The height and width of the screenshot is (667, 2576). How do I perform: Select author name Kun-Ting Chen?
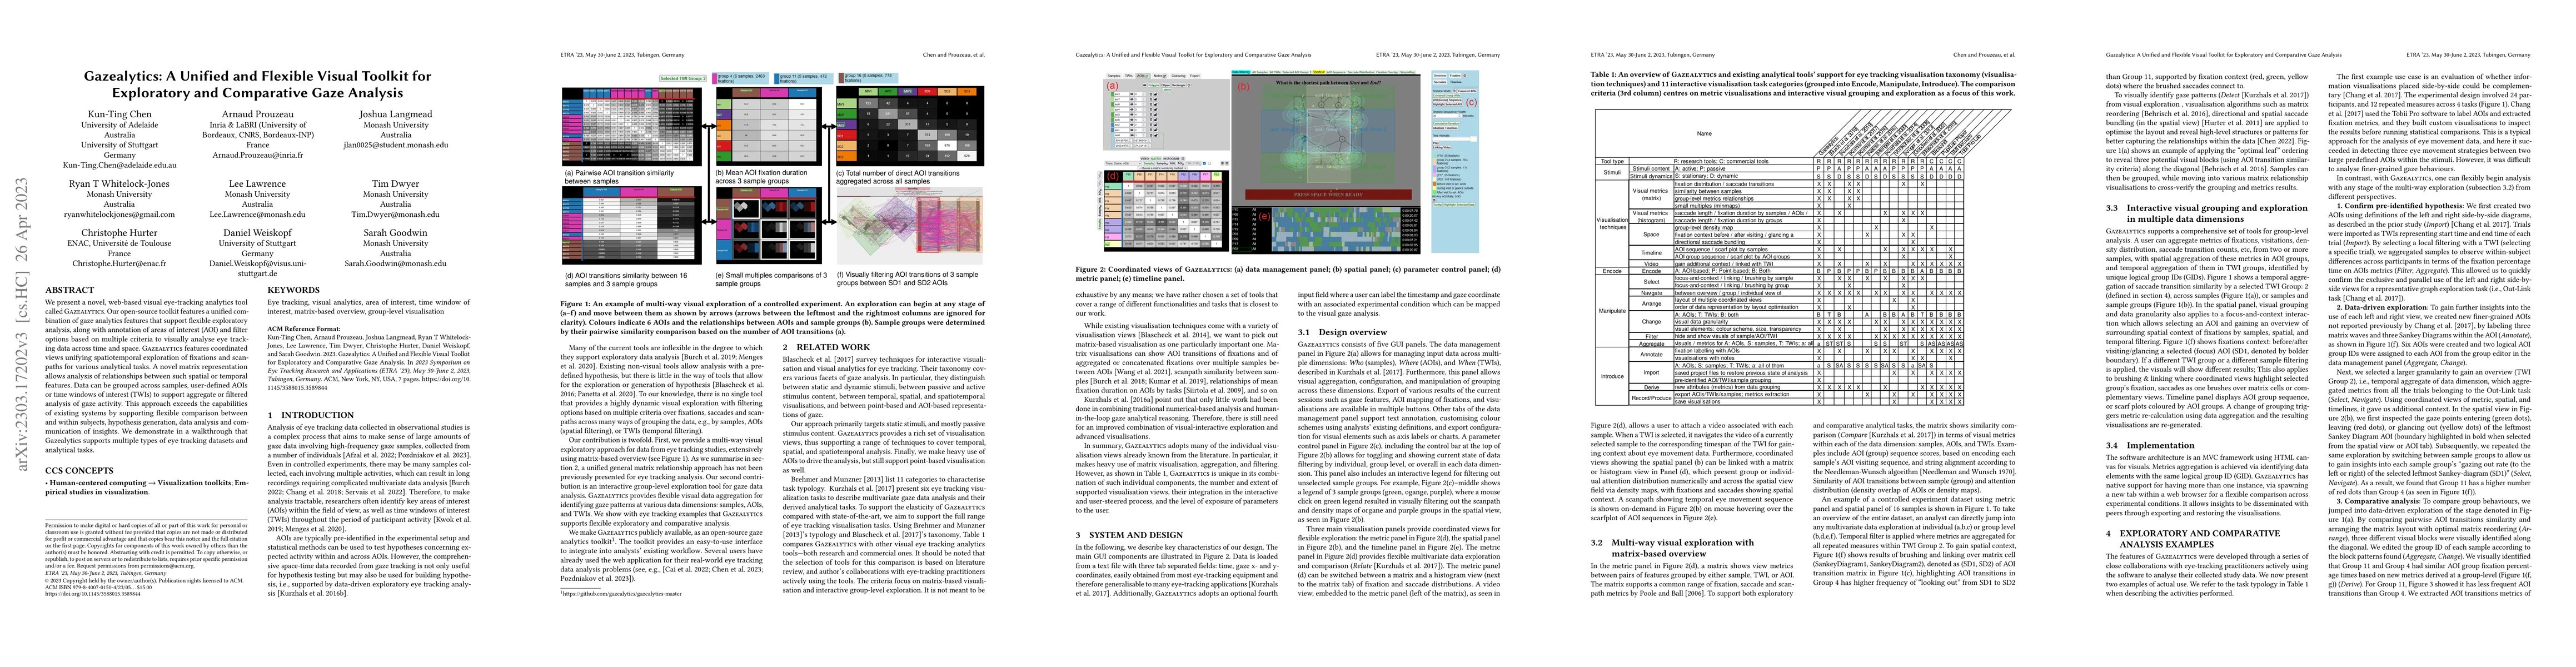click(x=119, y=115)
